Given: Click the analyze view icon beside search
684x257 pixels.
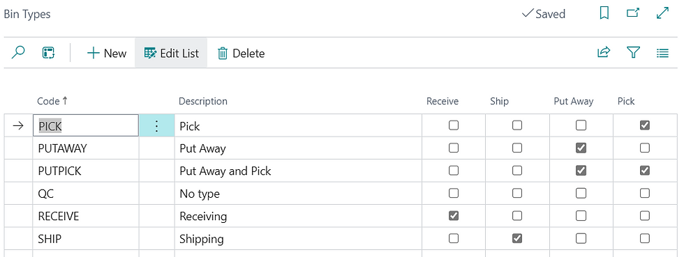Looking at the screenshot, I should tap(48, 53).
